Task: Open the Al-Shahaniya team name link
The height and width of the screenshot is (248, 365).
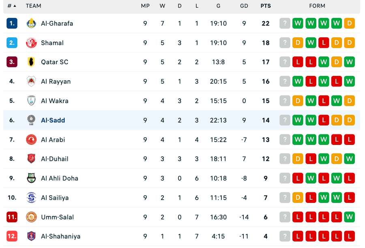Action: [60, 236]
